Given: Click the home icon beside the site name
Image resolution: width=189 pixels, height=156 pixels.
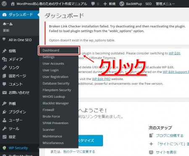Looking at the screenshot, I should [13, 4].
